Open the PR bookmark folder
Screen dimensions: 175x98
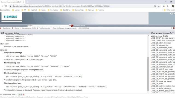pos(24,10)
